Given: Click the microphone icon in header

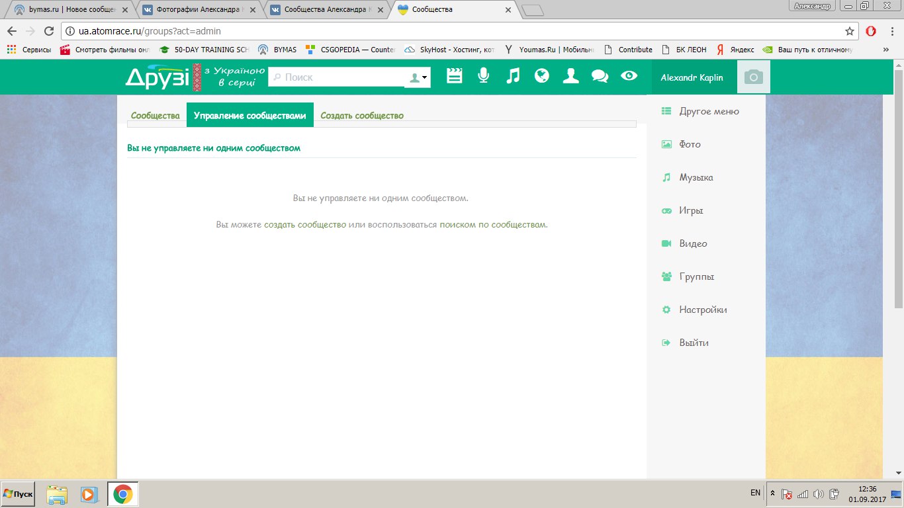Looking at the screenshot, I should 484,76.
